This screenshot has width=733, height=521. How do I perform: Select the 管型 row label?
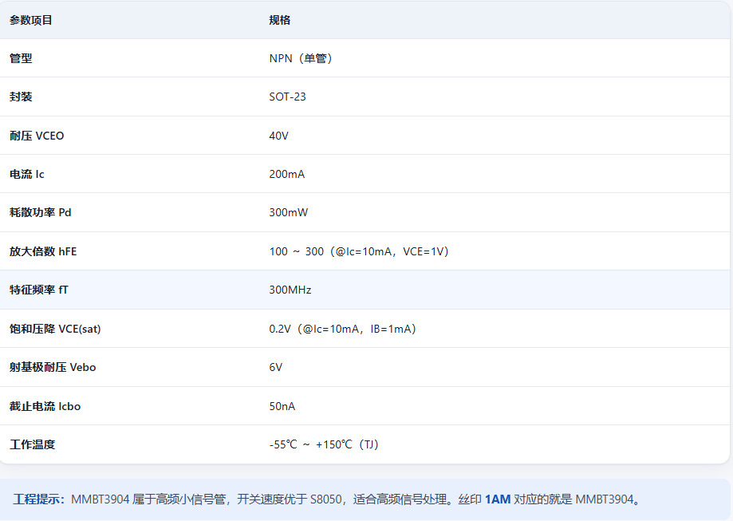pyautogui.click(x=21, y=58)
